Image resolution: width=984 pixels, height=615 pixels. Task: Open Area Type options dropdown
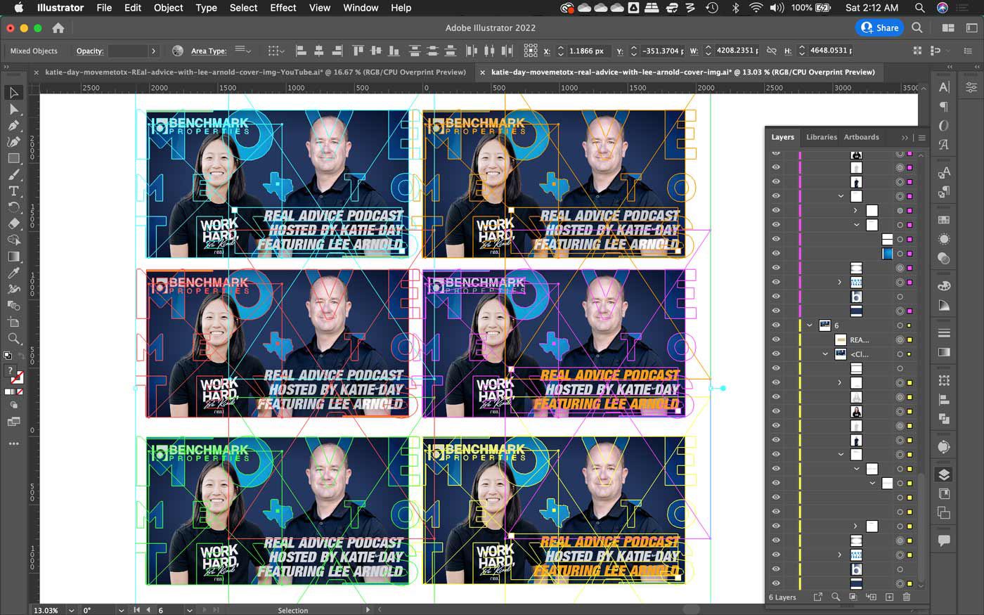point(243,51)
